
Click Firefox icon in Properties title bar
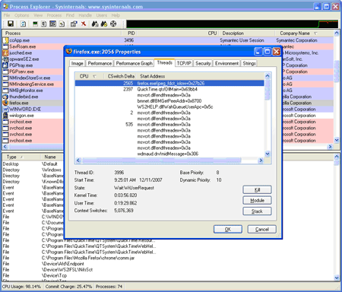(x=68, y=52)
